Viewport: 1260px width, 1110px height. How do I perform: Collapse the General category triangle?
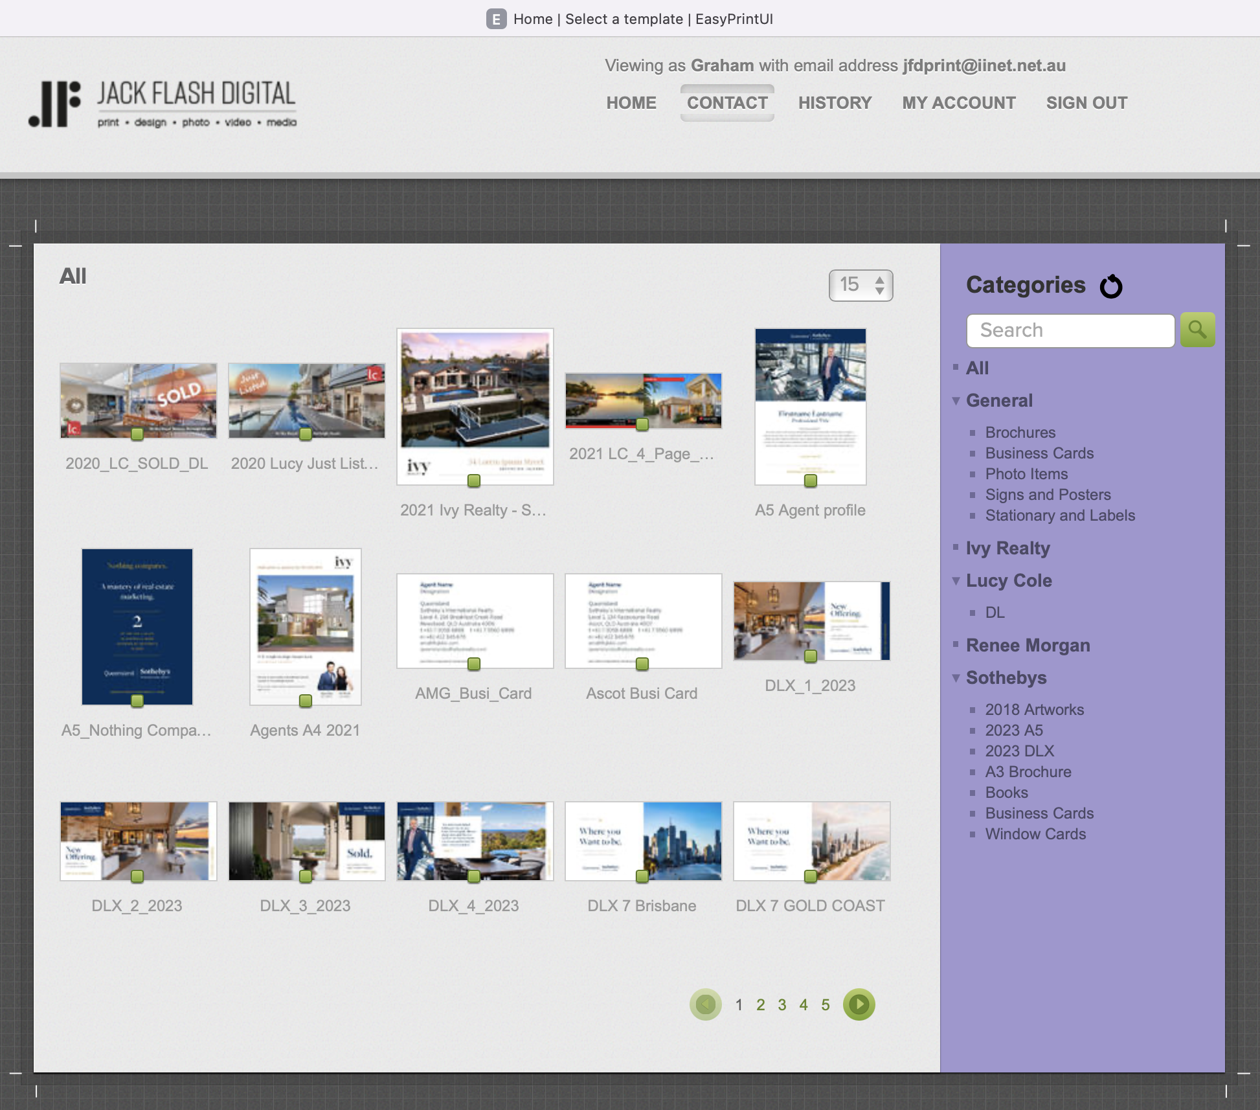click(x=956, y=401)
